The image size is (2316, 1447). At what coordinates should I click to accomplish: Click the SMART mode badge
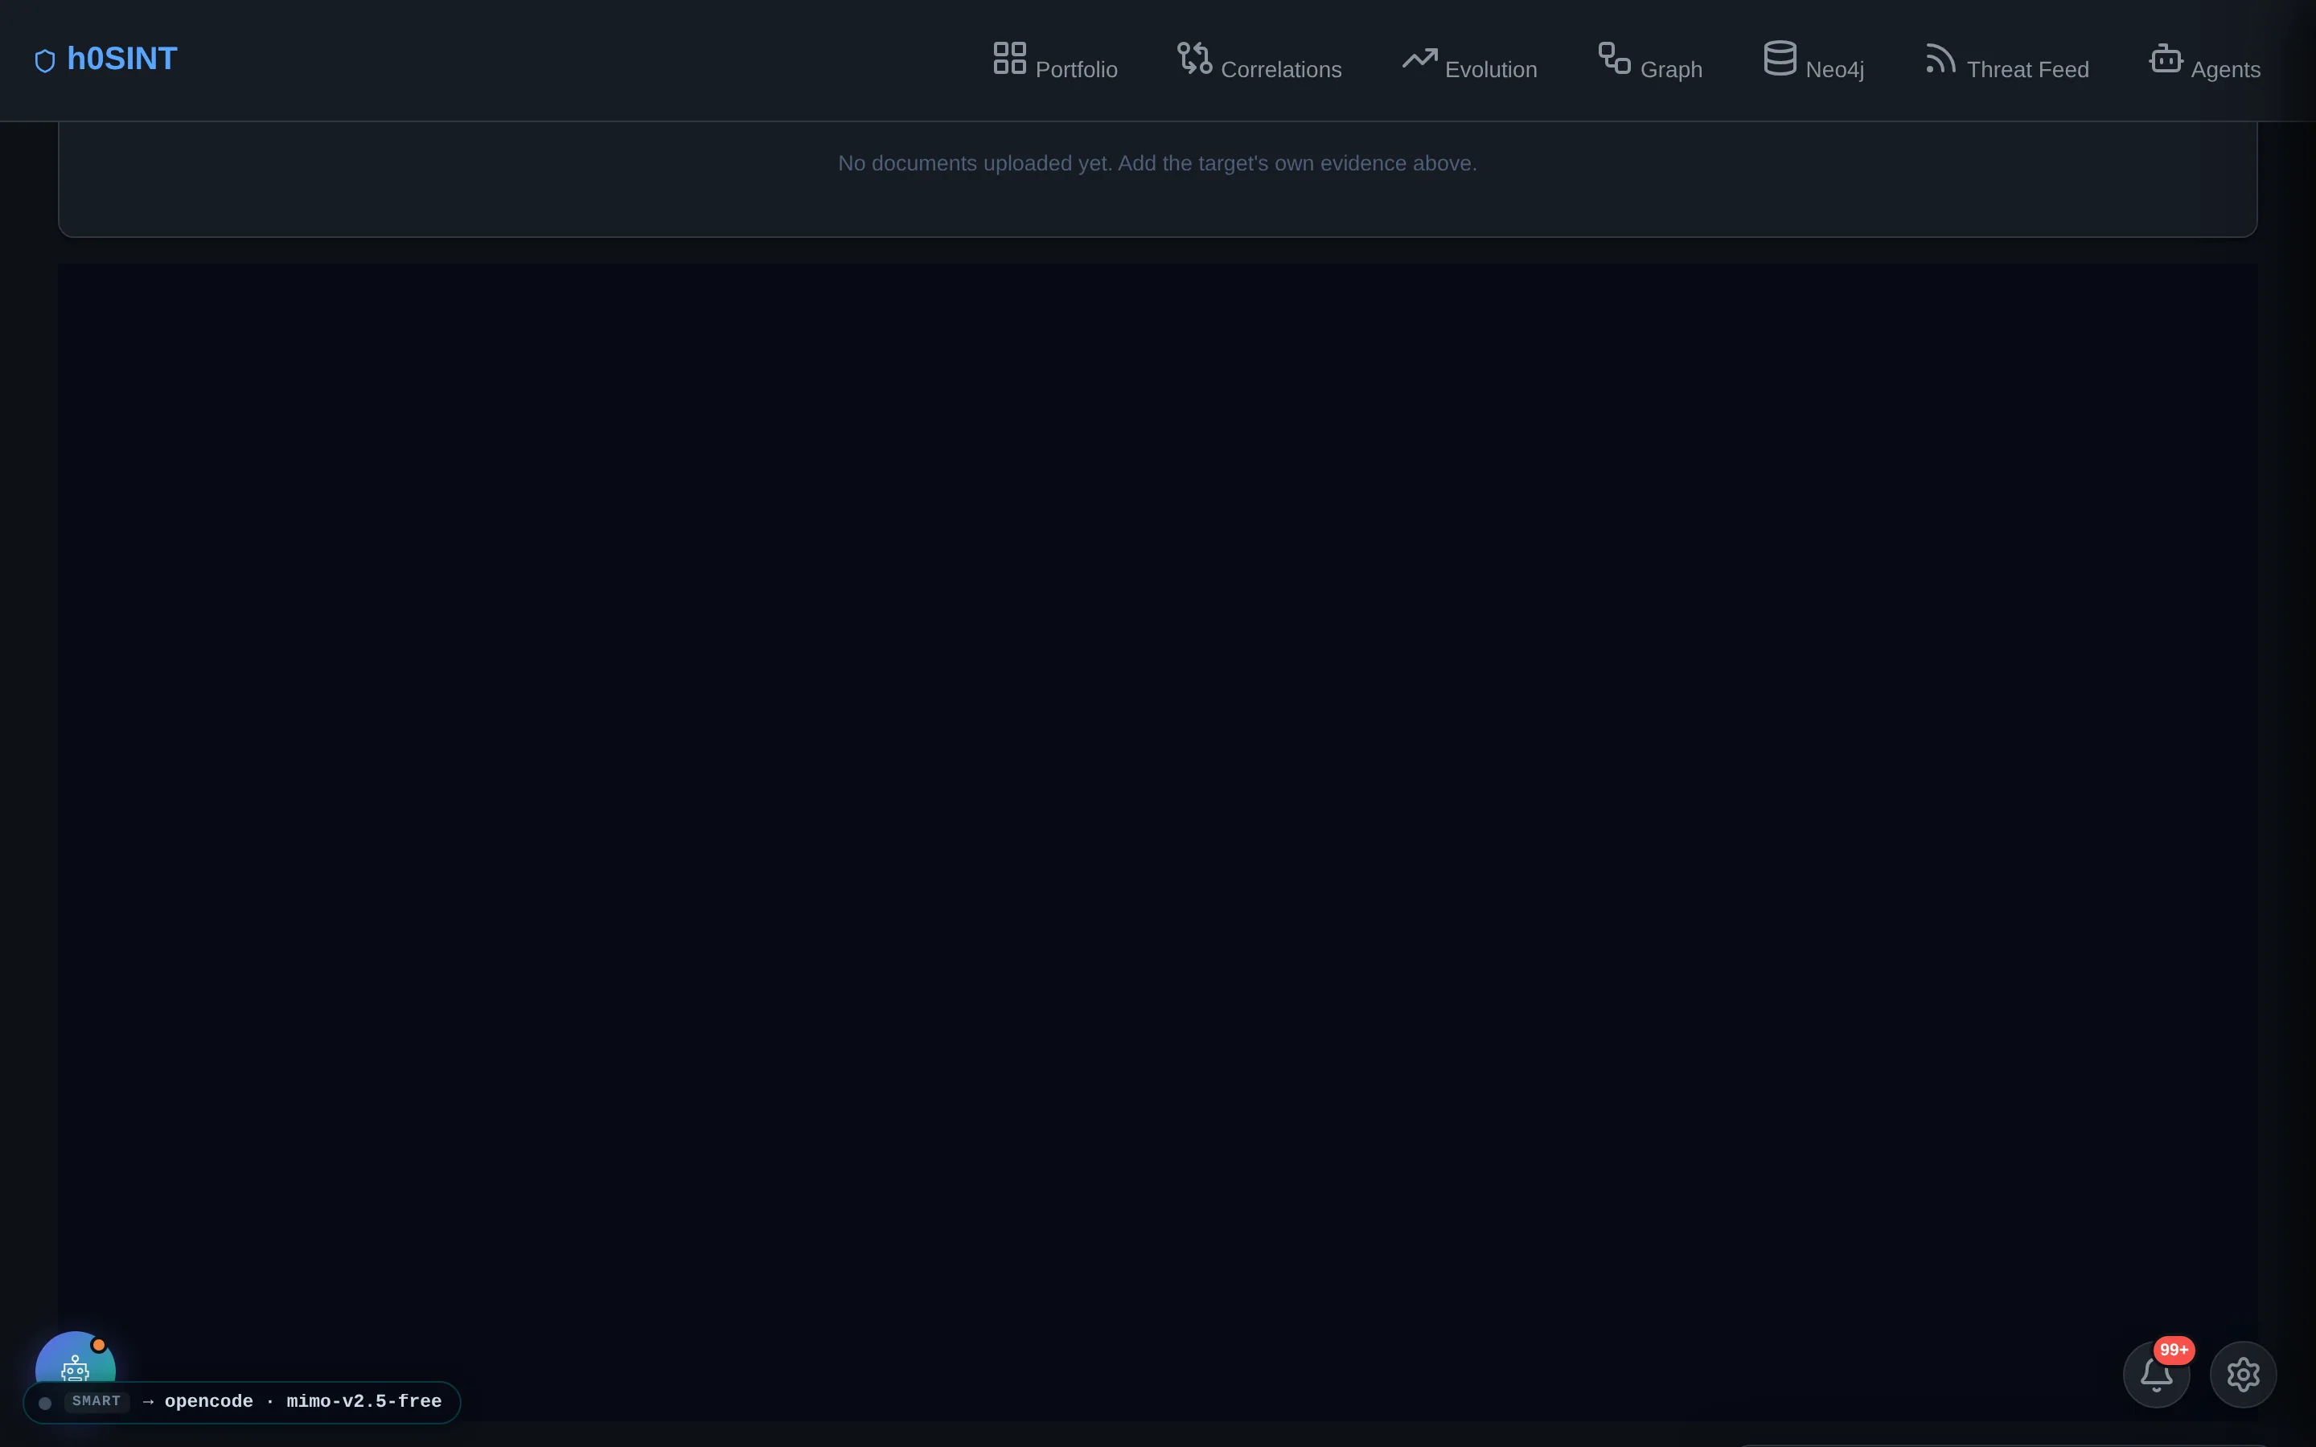96,1401
